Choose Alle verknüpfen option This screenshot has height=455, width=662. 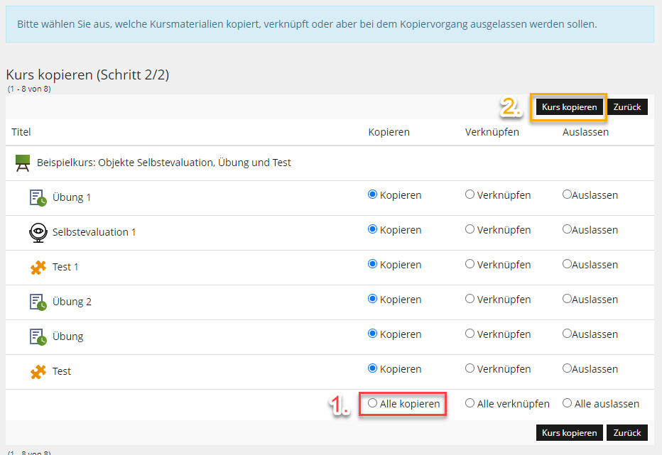pos(470,403)
